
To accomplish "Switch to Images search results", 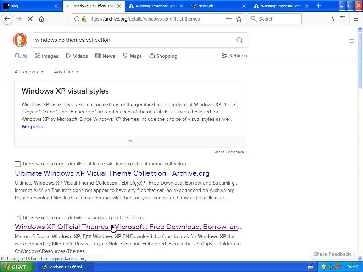I will (x=46, y=56).
